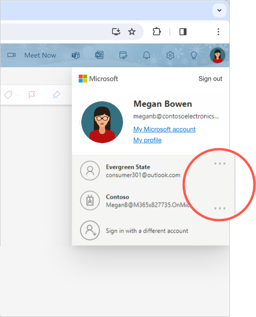Click the tab search dropdown arrow
Image resolution: width=256 pixels, height=317 pixels.
(x=219, y=10)
